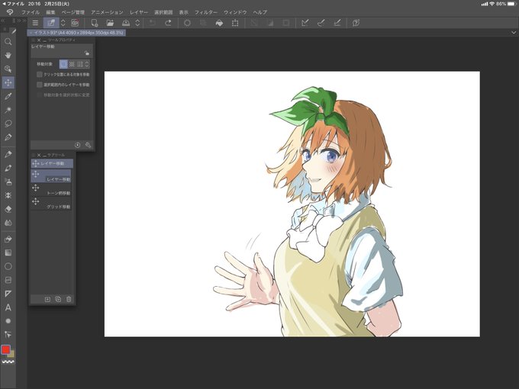The image size is (519, 389).
Task: Select the Eraser tool
Action: [8, 209]
